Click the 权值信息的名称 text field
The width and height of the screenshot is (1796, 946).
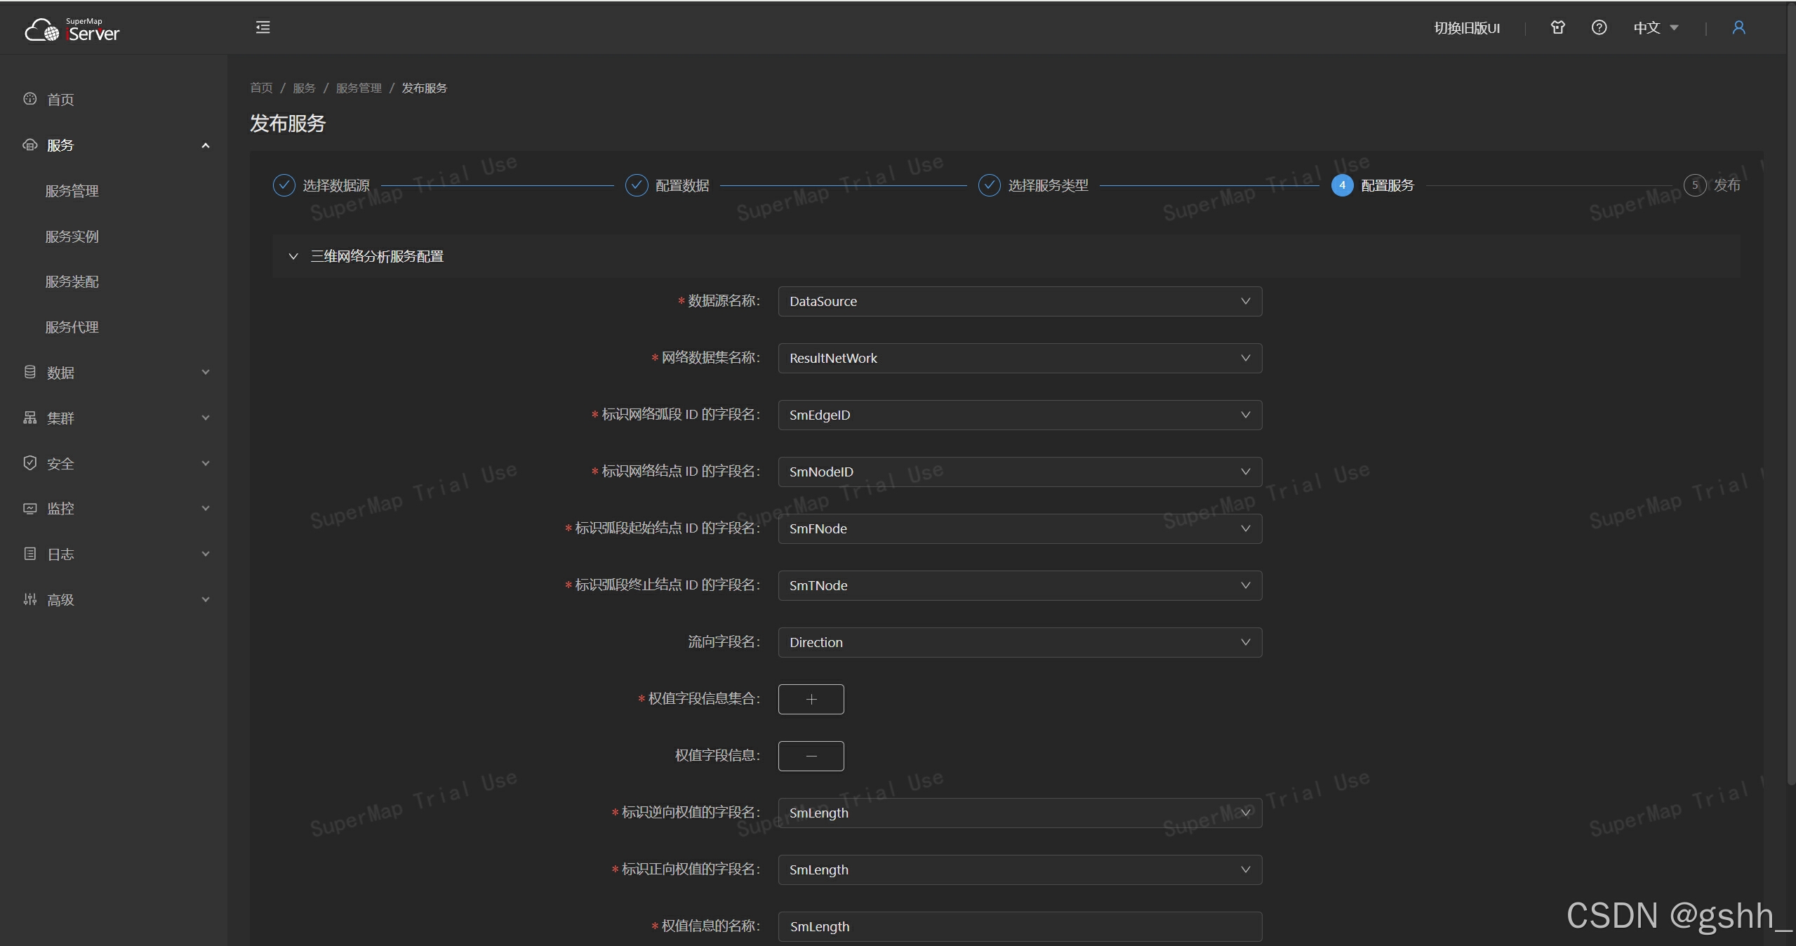click(x=1019, y=926)
